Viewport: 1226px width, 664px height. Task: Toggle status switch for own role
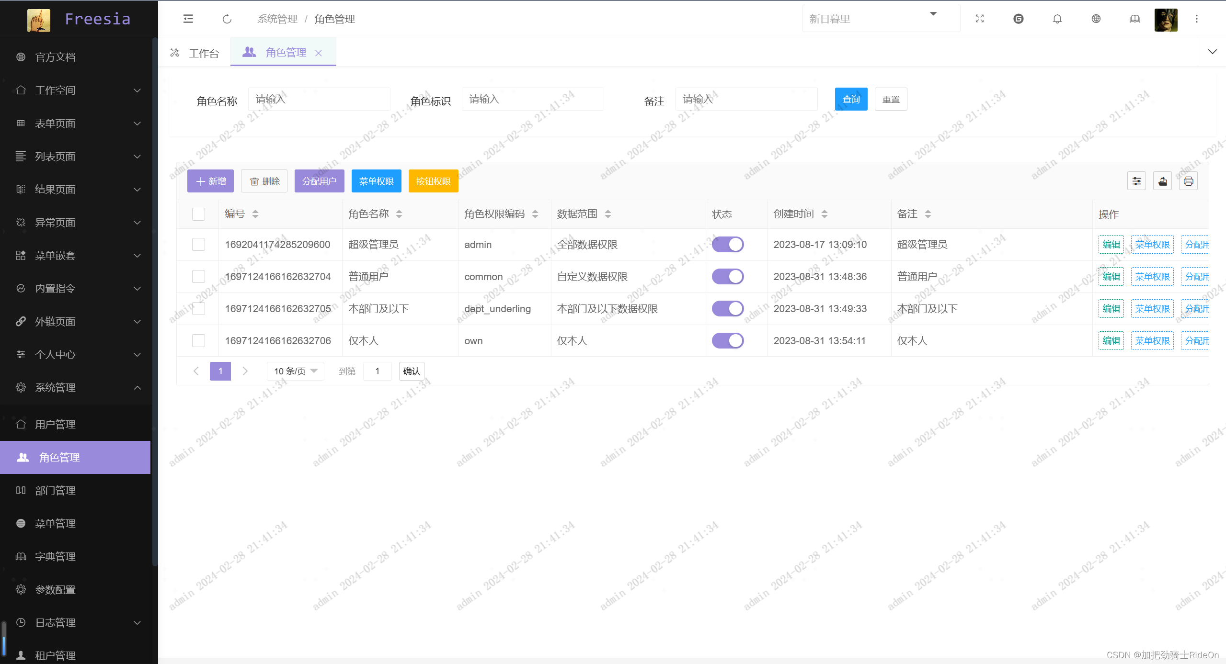coord(728,341)
